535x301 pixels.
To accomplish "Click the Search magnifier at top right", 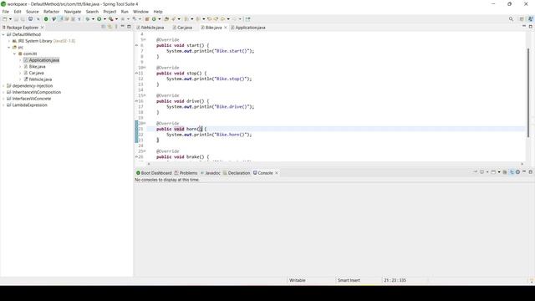I will [x=511, y=19].
